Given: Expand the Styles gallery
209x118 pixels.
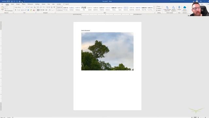Looking at the screenshot, I should click(154, 10).
